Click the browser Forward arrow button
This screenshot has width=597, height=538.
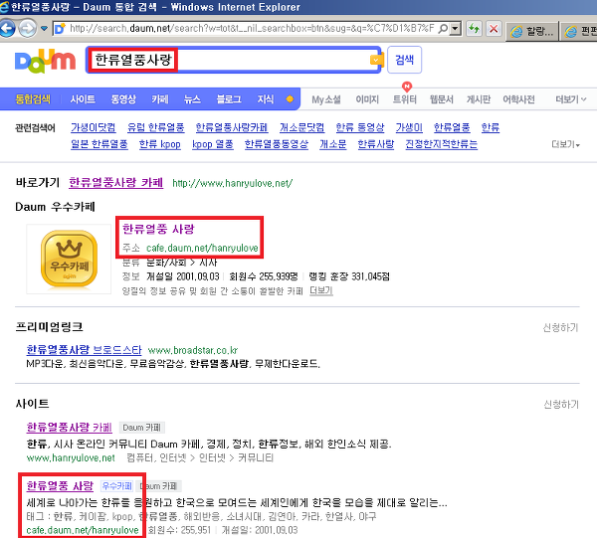[27, 29]
